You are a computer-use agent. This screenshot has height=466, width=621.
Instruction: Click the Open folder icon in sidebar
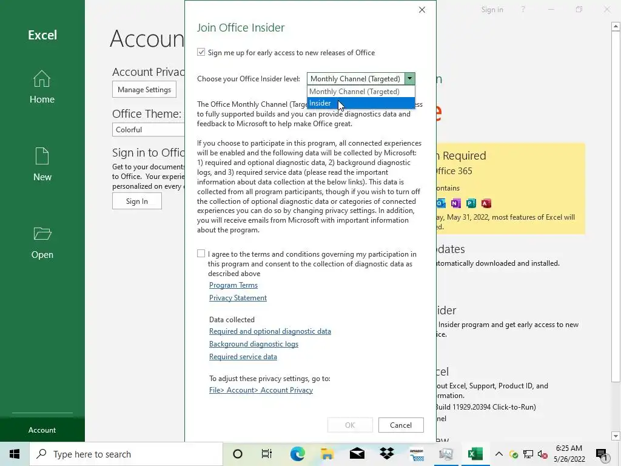42,234
